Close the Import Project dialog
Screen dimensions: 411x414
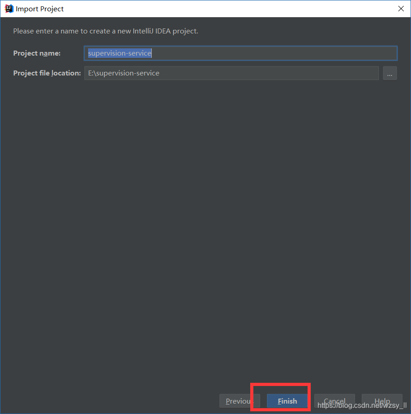(401, 8)
